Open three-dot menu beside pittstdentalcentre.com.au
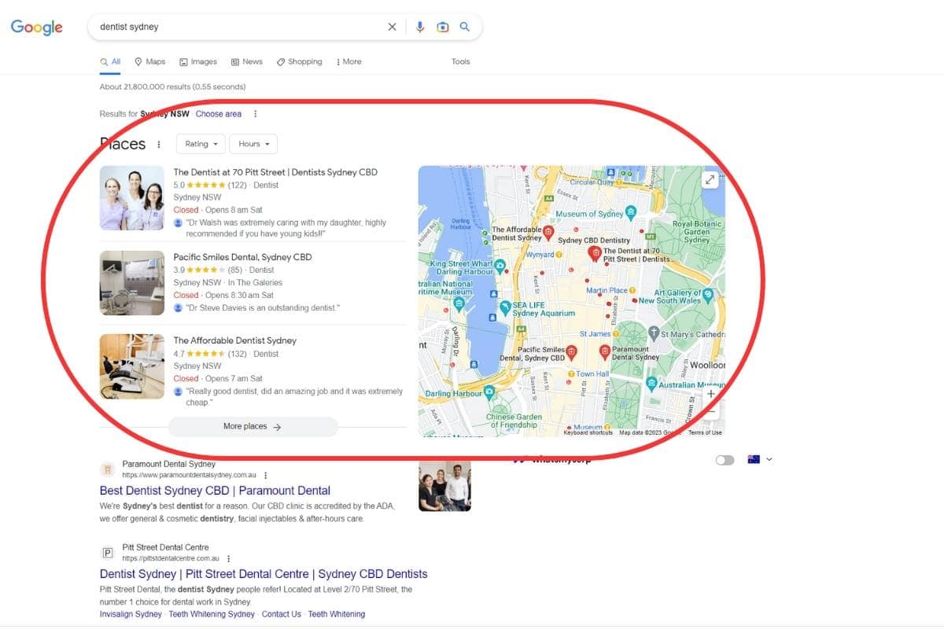This screenshot has width=944, height=629. click(x=229, y=558)
